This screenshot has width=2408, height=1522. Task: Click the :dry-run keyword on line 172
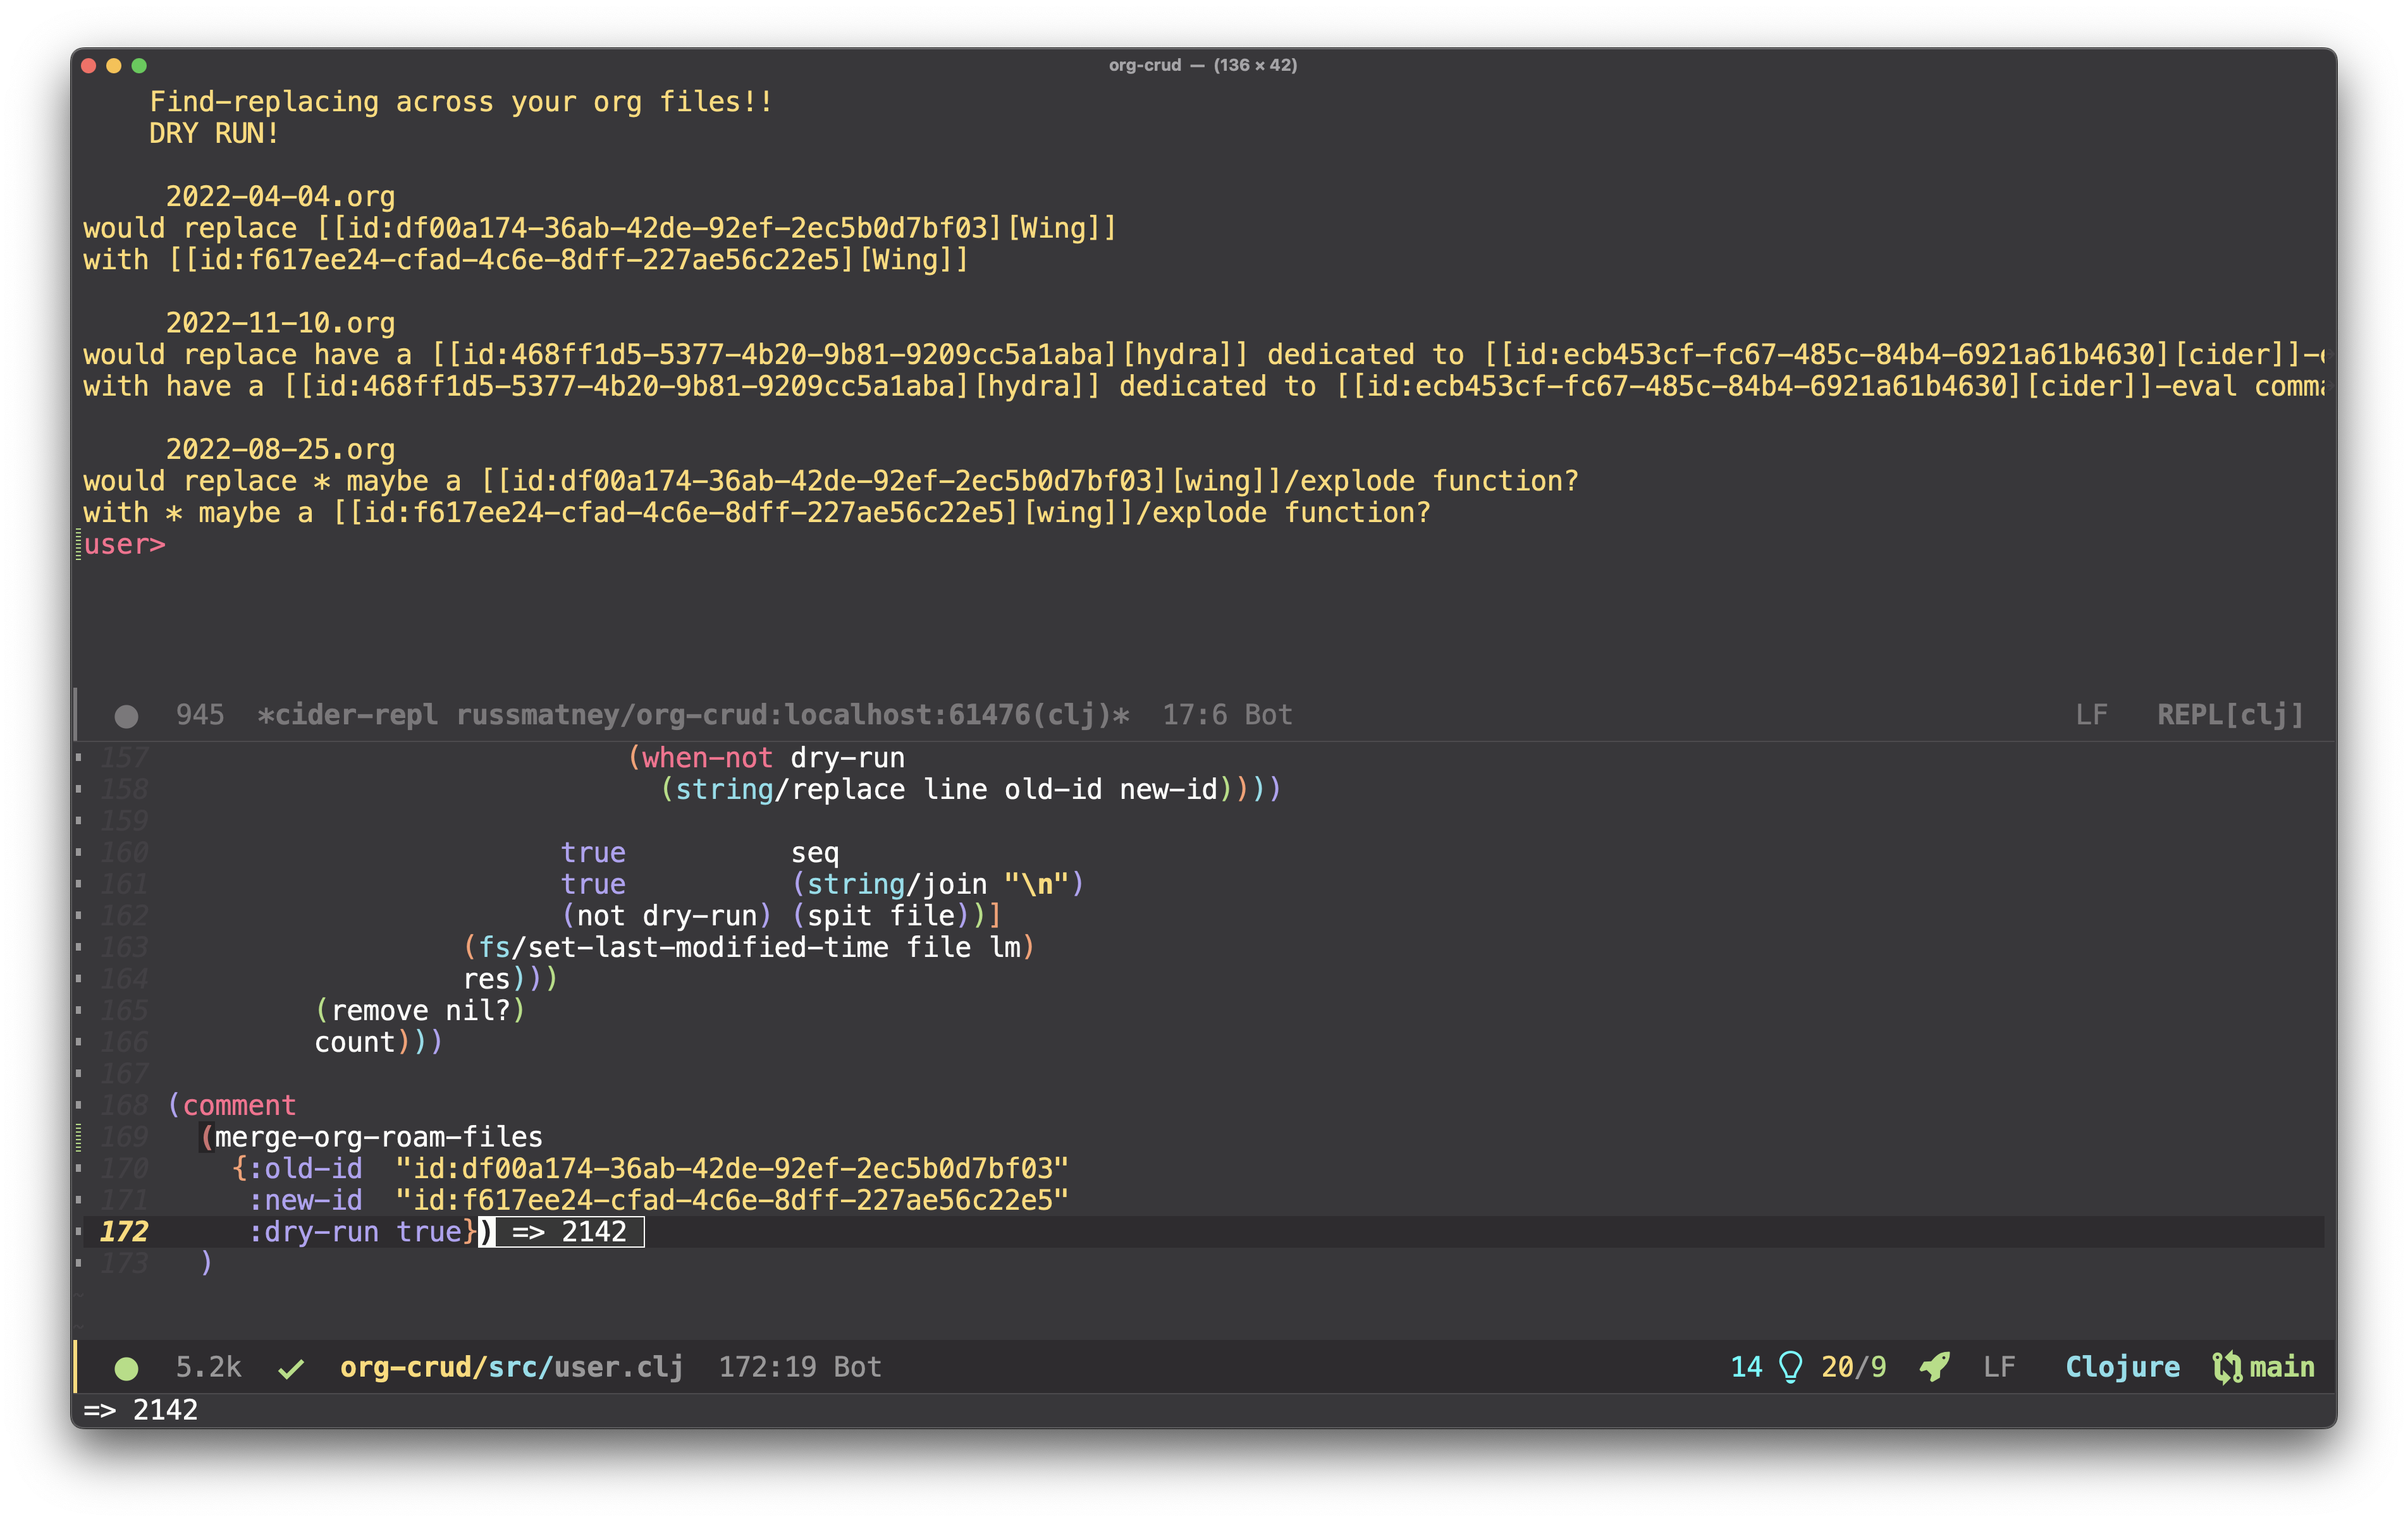(313, 1231)
